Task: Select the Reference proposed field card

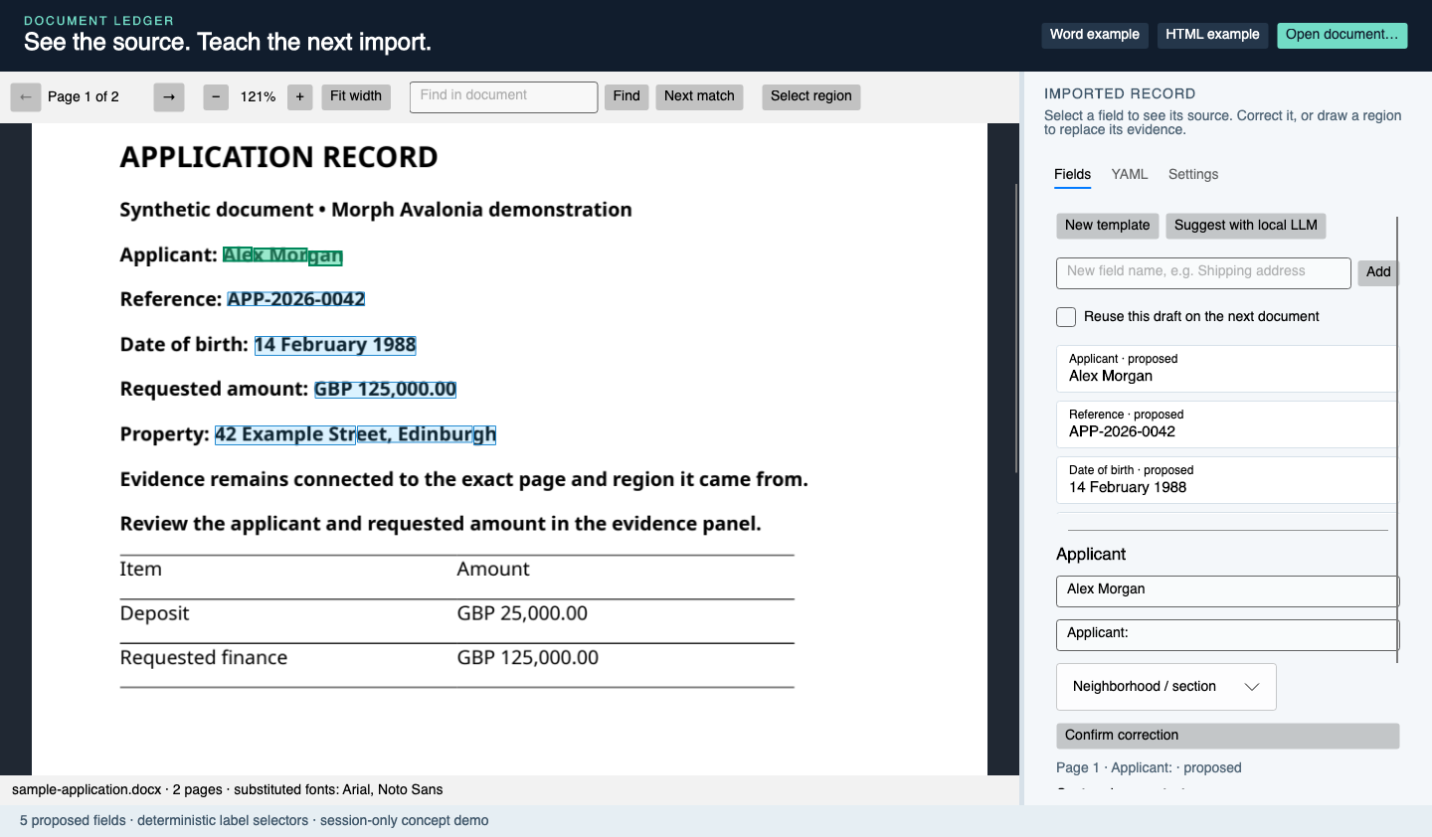Action: (x=1226, y=424)
